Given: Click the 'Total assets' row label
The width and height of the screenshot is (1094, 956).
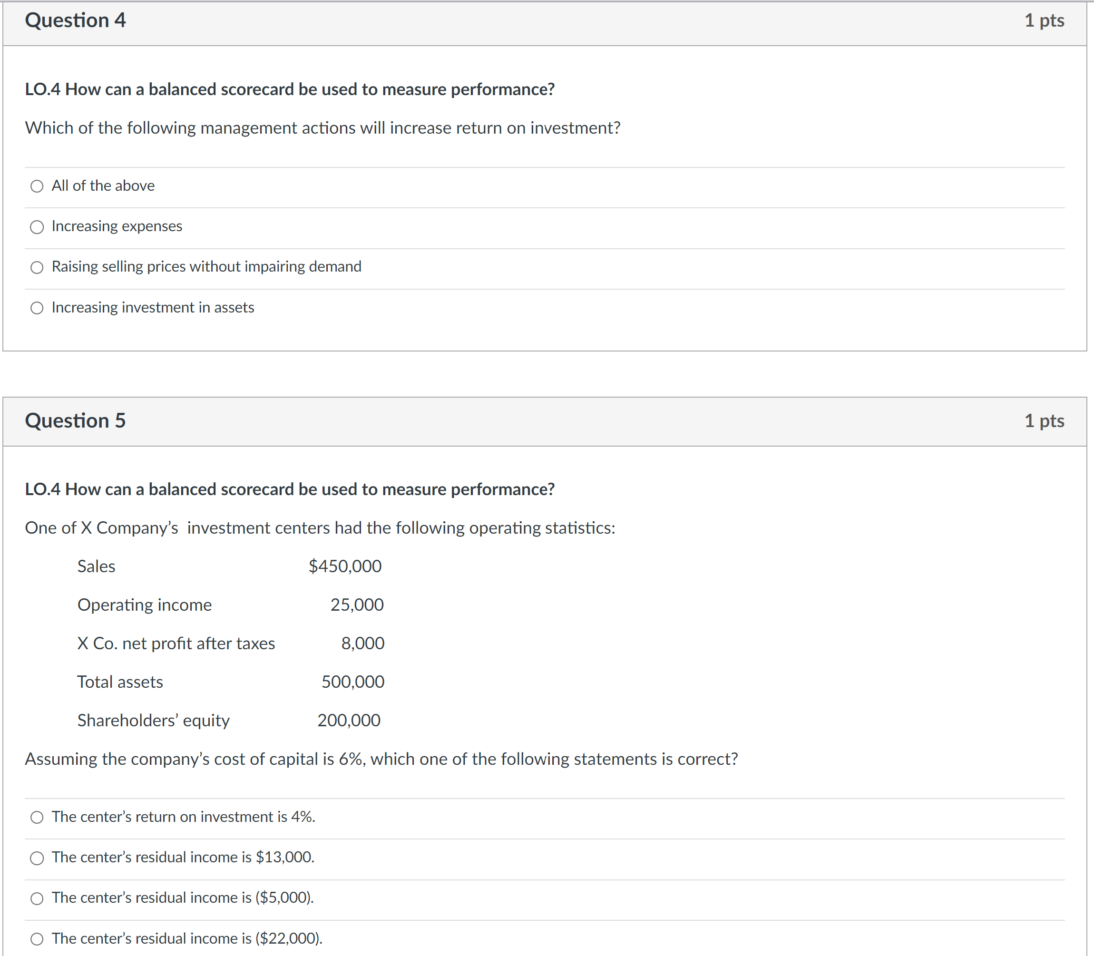Looking at the screenshot, I should [120, 682].
